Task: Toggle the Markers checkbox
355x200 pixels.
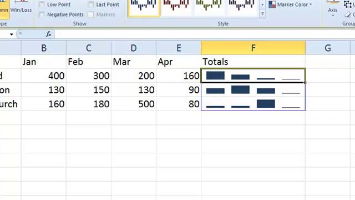Action: (x=91, y=14)
